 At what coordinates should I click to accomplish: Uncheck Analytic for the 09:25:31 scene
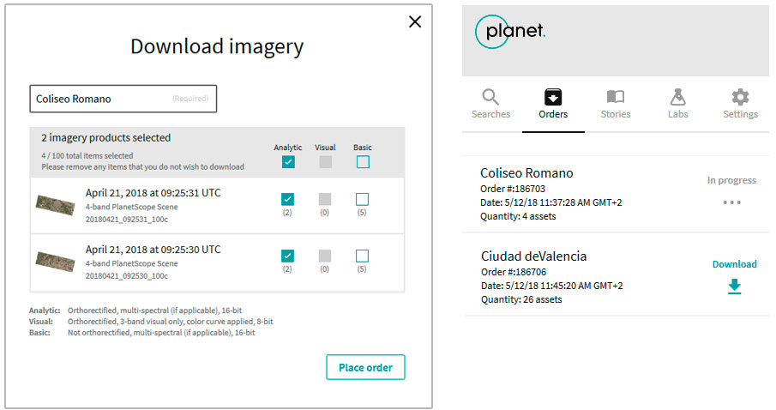287,199
